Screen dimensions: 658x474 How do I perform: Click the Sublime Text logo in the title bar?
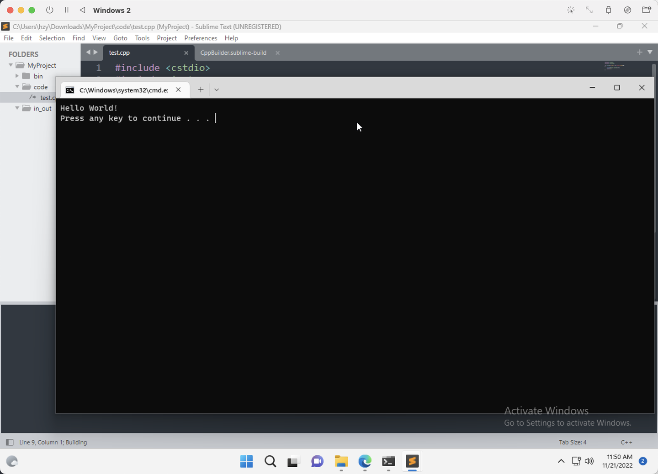pyautogui.click(x=5, y=26)
